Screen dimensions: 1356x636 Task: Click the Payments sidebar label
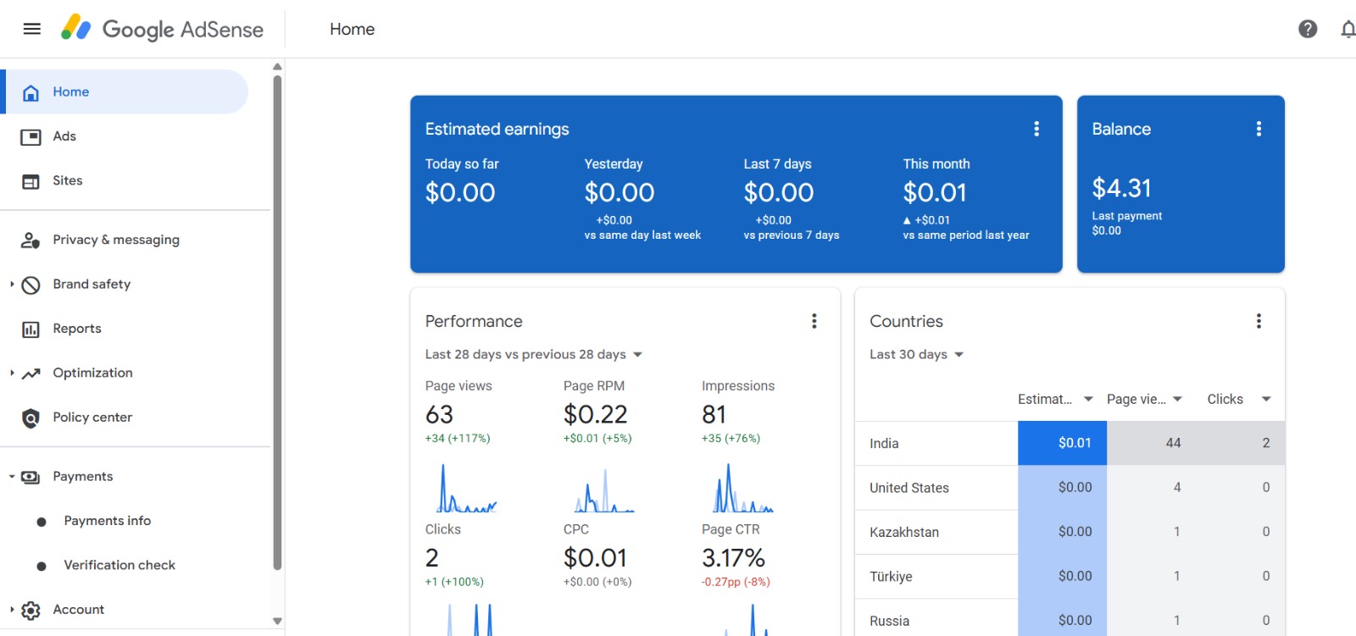83,476
